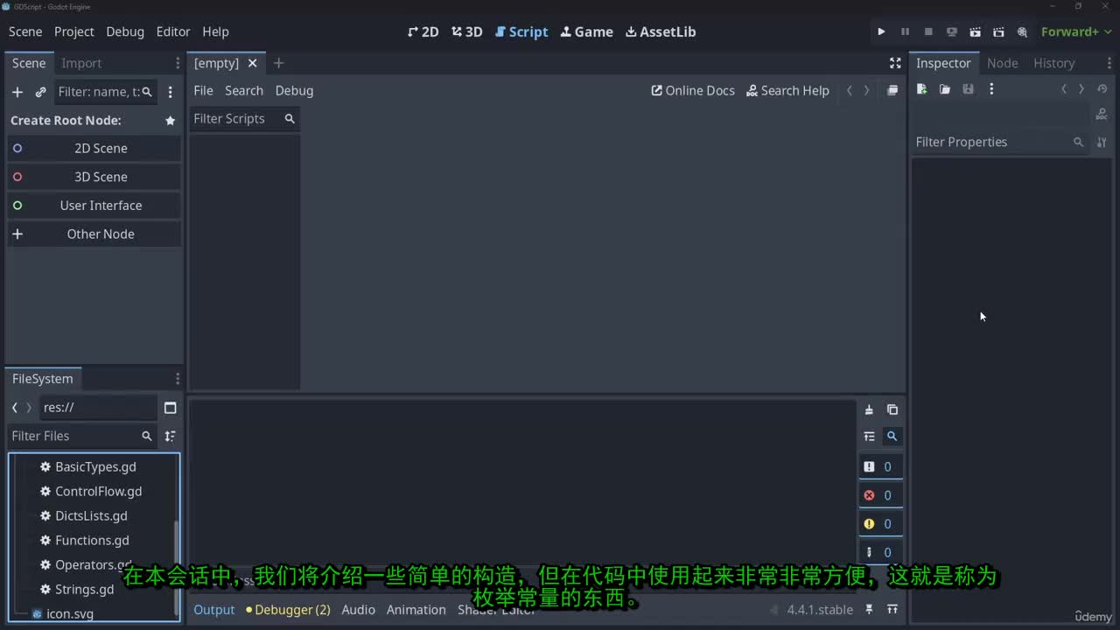Close the [empty] scene tab

252,63
